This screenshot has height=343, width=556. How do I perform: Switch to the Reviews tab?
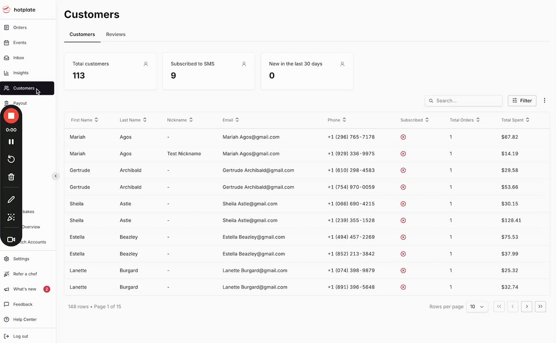116,34
